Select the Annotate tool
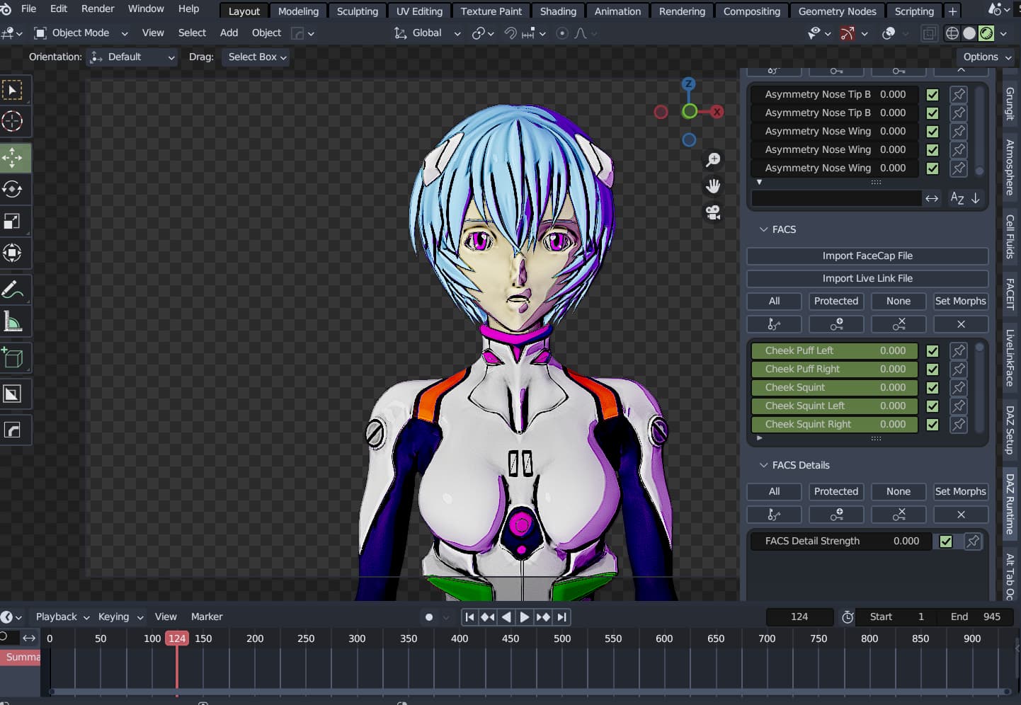 pos(13,290)
